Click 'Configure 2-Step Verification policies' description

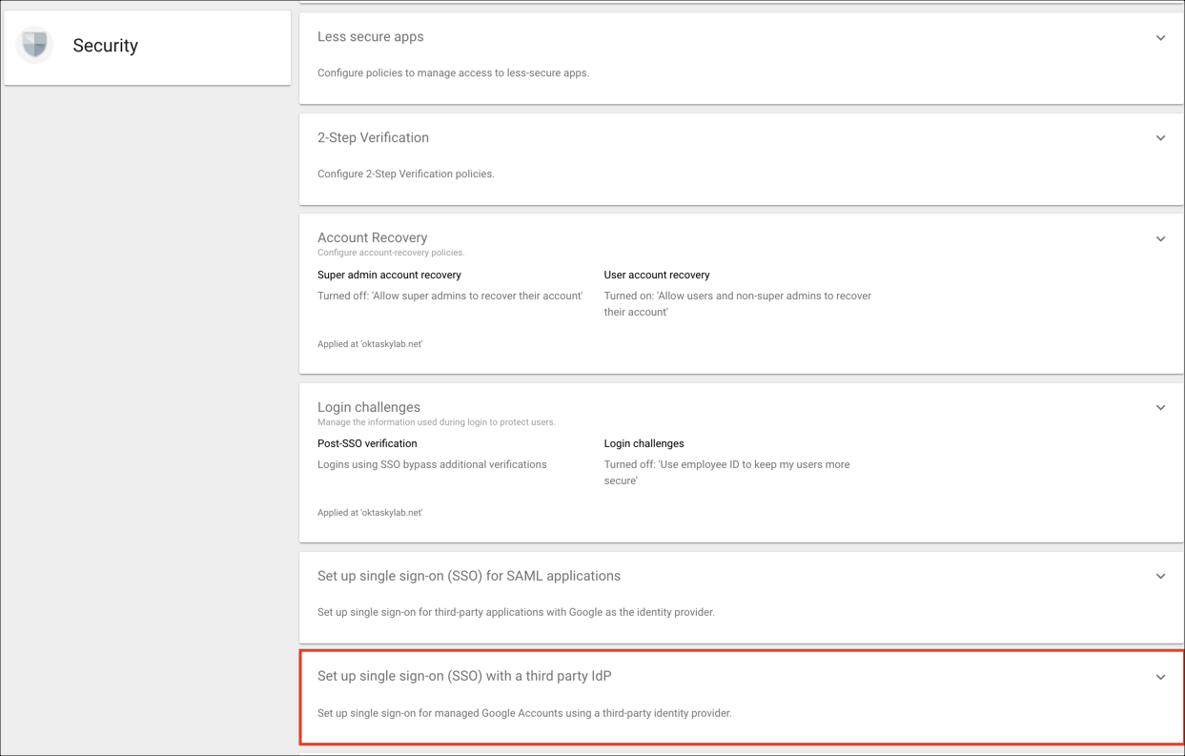point(405,174)
